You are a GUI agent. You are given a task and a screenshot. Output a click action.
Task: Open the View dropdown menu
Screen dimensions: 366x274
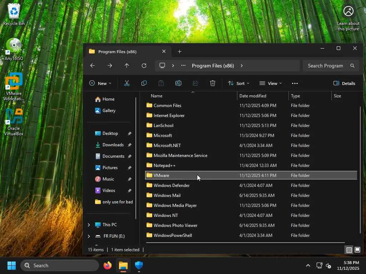(x=271, y=83)
